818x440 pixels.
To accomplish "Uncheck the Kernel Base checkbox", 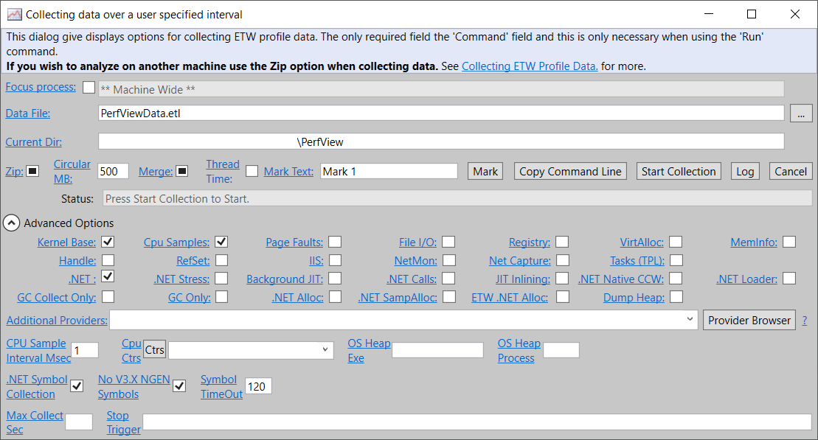I will (108, 242).
